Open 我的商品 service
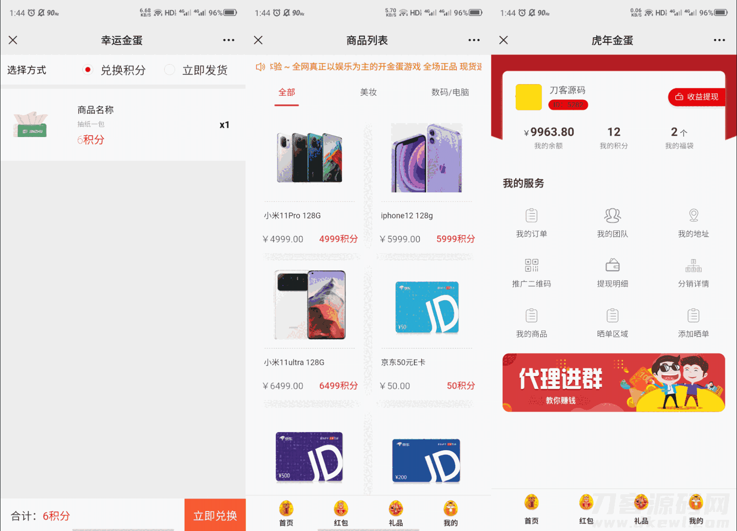This screenshot has height=531, width=737. (x=531, y=323)
